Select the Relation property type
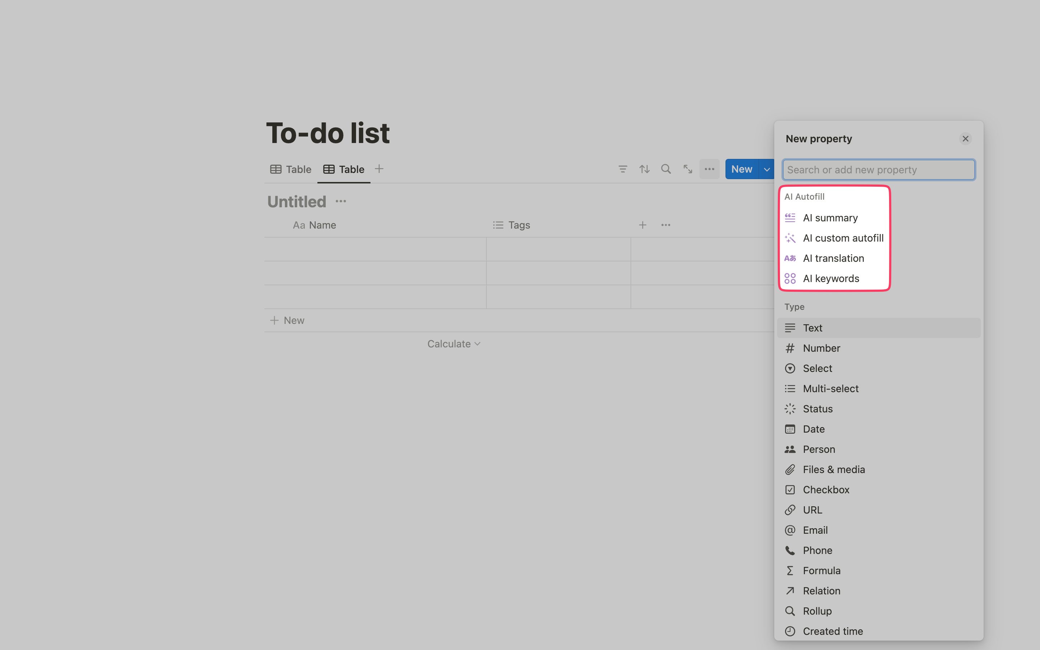 click(x=879, y=591)
